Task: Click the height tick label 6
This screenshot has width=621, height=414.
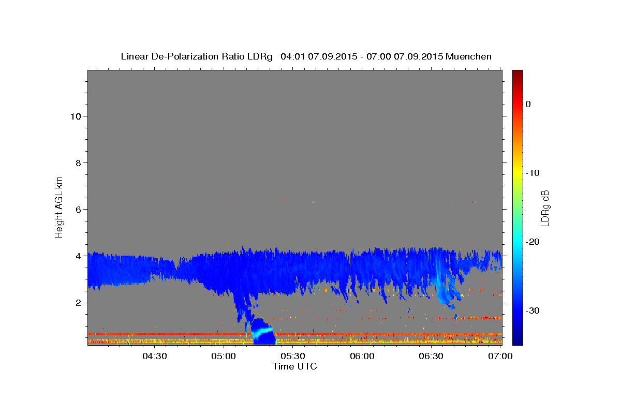Action: 78,210
